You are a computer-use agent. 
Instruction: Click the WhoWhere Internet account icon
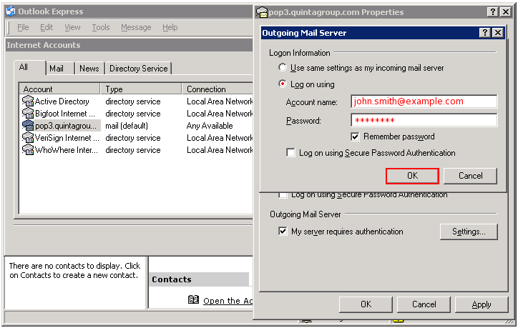coord(28,150)
